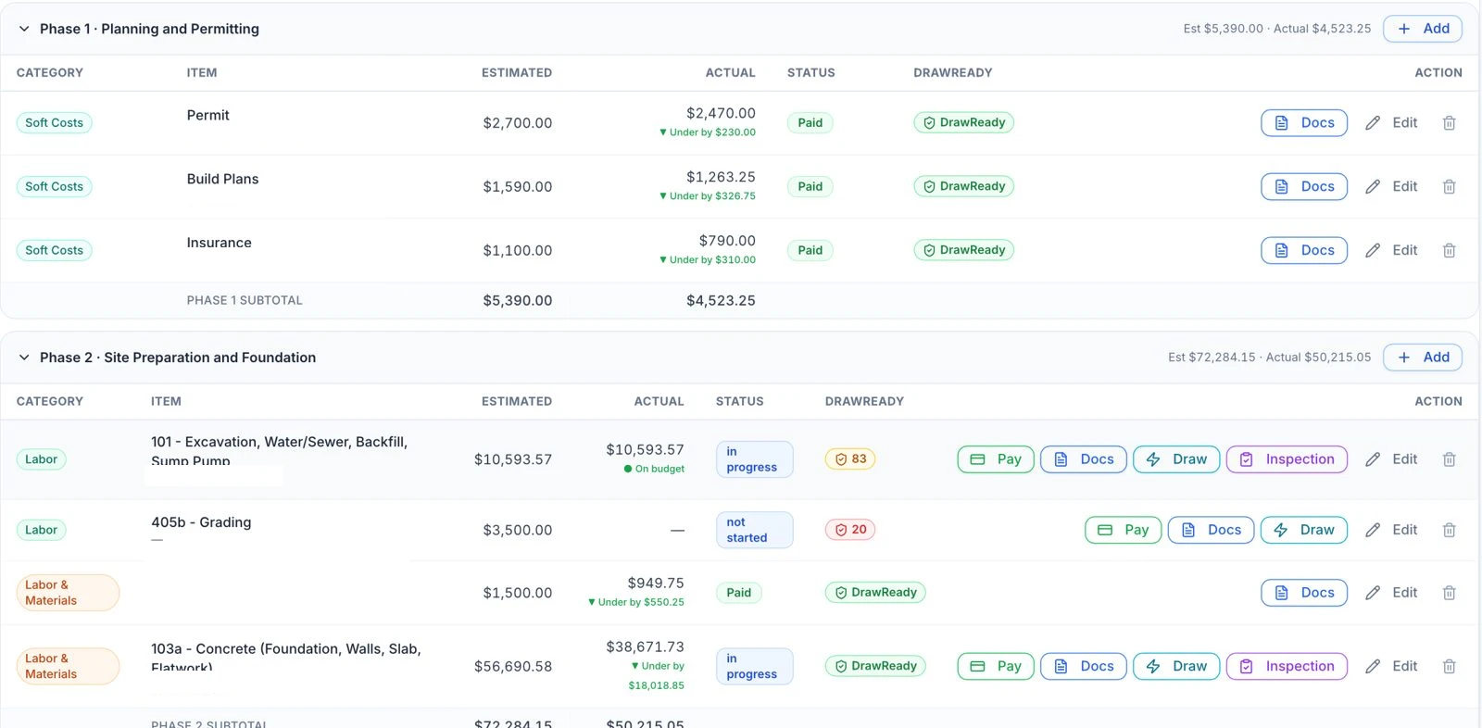This screenshot has height=728, width=1482.
Task: Open Docs for 101 Excavation
Action: click(1084, 459)
